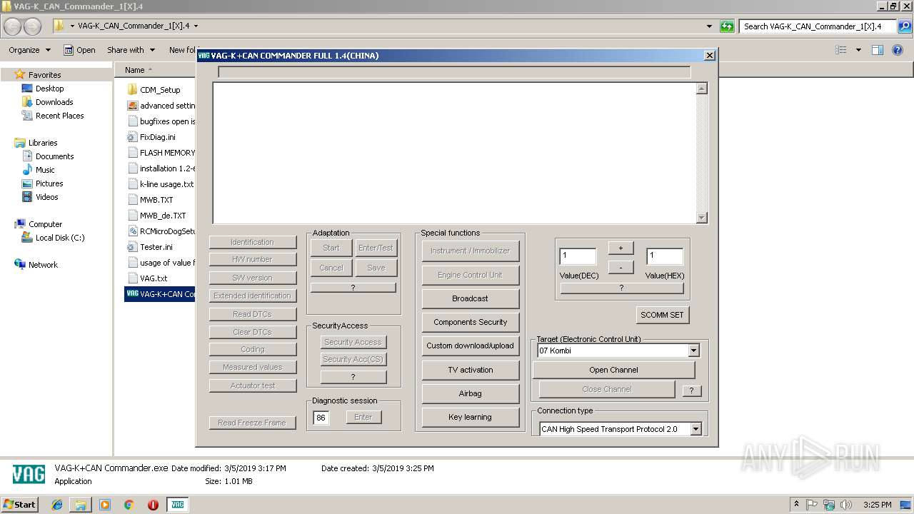
Task: Click the Name column header
Action: coord(135,70)
